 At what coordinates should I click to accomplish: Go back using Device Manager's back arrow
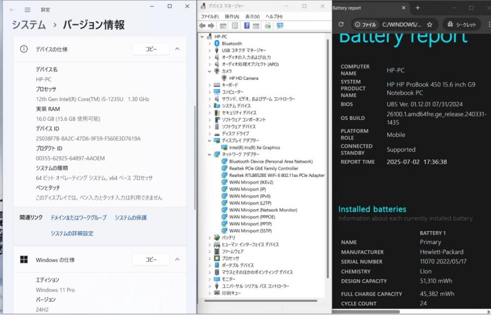(x=202, y=25)
